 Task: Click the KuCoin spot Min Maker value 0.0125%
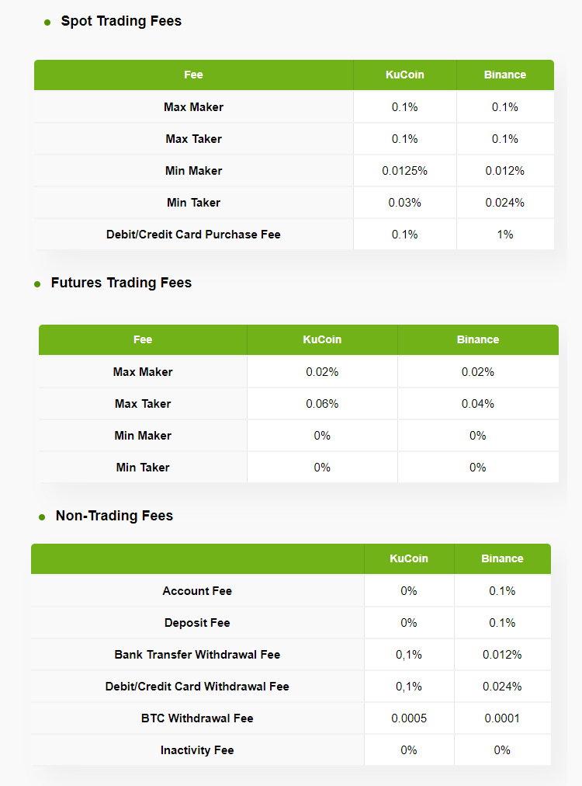(x=405, y=171)
